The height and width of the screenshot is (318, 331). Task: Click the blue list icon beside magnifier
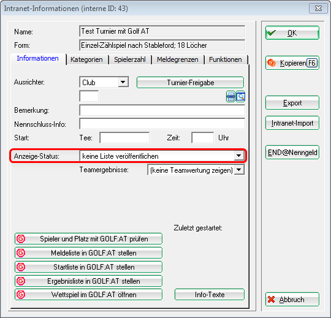(x=230, y=97)
